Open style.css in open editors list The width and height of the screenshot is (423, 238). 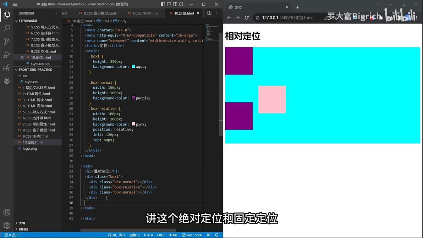[x=38, y=63]
